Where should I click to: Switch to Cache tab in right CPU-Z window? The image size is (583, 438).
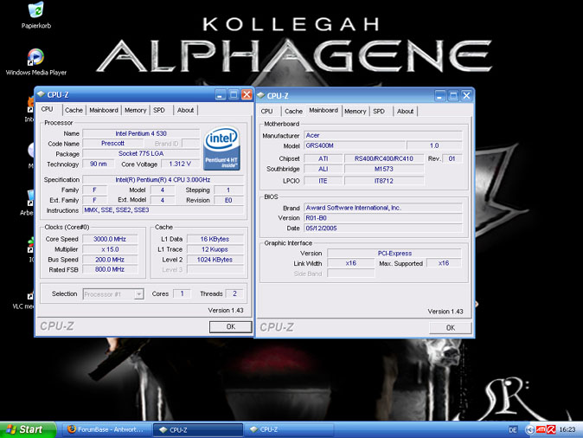[293, 112]
